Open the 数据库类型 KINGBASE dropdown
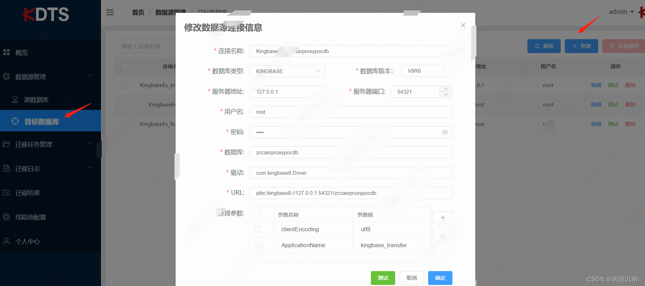 click(287, 71)
